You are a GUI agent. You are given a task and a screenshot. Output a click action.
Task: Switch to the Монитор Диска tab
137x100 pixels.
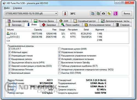tap(44, 21)
